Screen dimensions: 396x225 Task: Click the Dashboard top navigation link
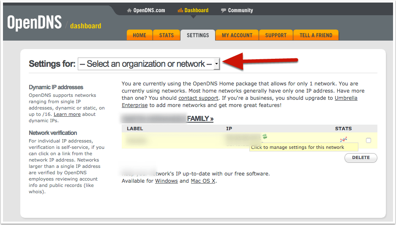pyautogui.click(x=196, y=11)
